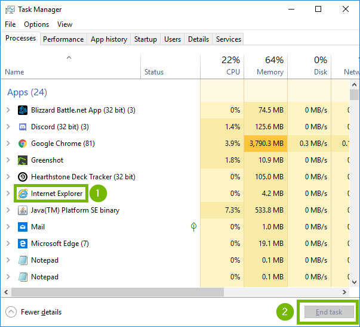
Task: Expand the last Notepad row
Action: point(8,276)
